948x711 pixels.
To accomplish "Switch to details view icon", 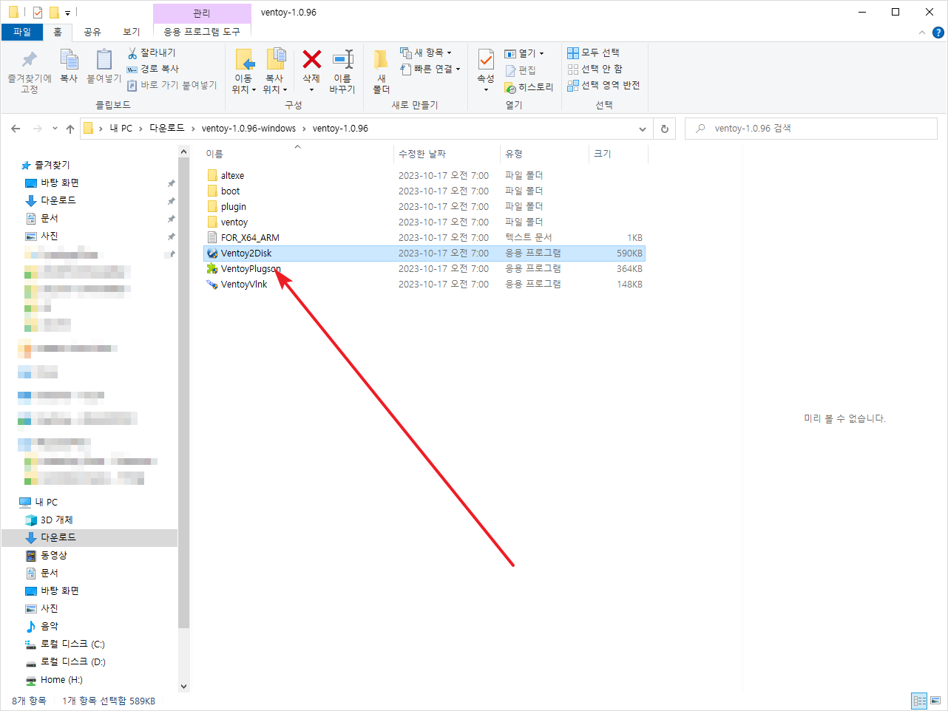I will pos(919,701).
